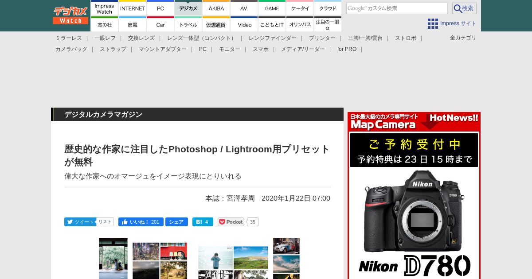532x279 pixels.
Task: Go to the メディア/リーダー category
Action: coord(303,49)
